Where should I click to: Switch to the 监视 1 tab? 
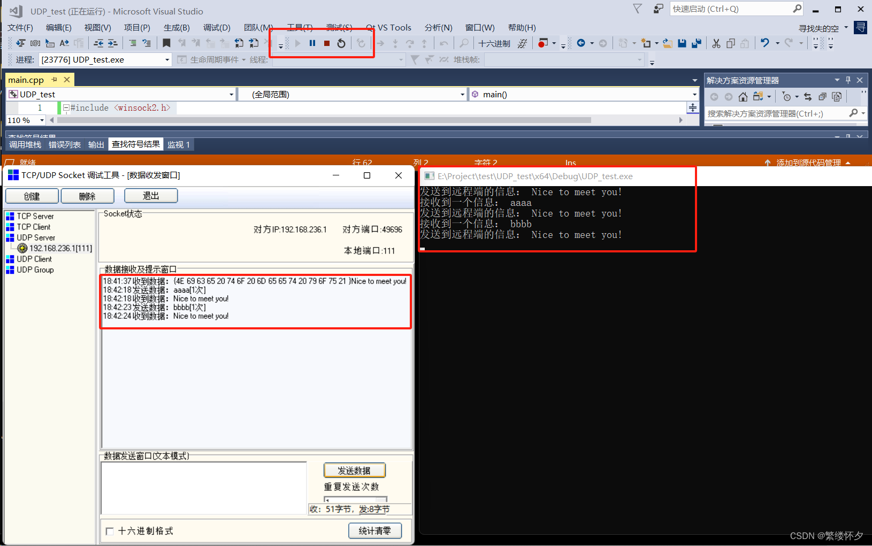coord(179,145)
